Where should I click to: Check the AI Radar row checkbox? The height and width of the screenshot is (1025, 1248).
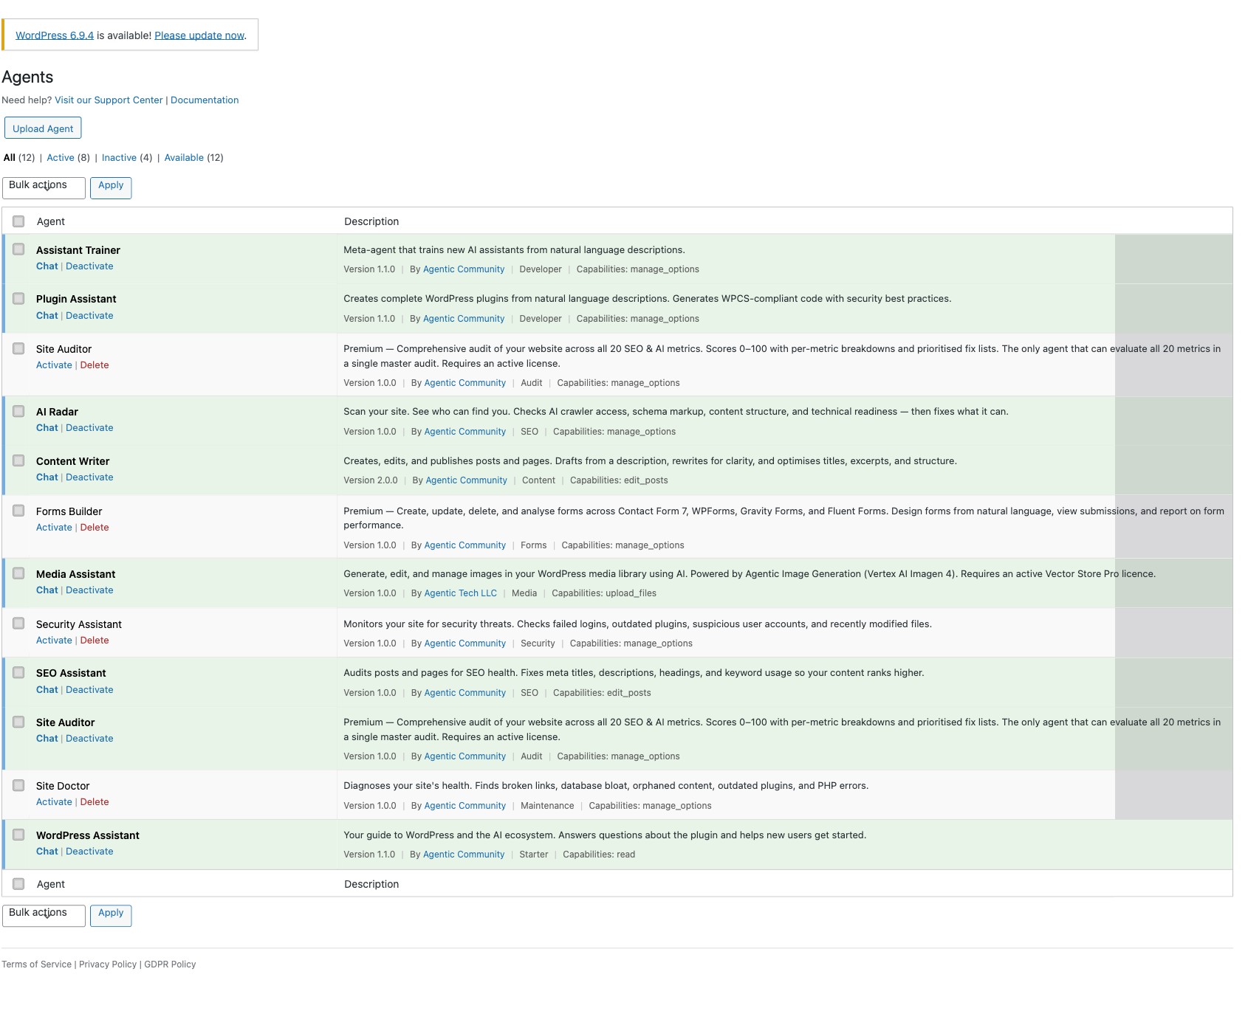coord(18,411)
